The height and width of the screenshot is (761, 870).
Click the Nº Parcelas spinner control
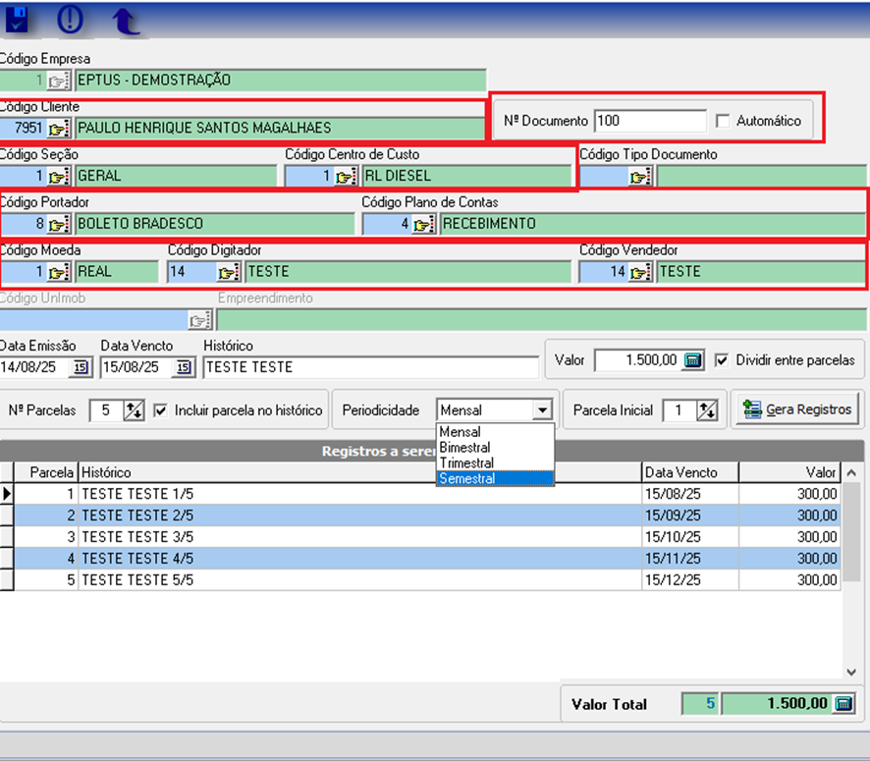coord(133,410)
